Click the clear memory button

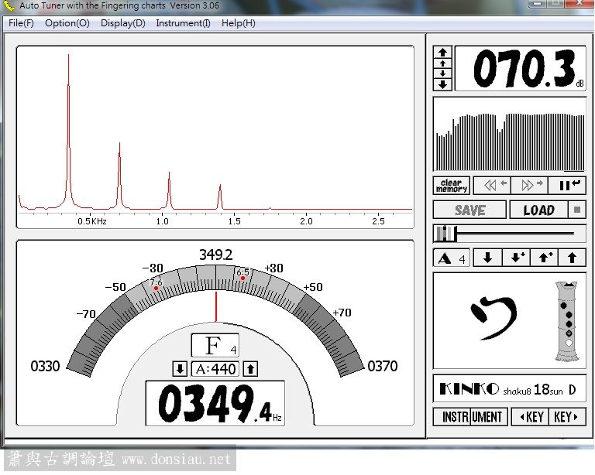(452, 186)
